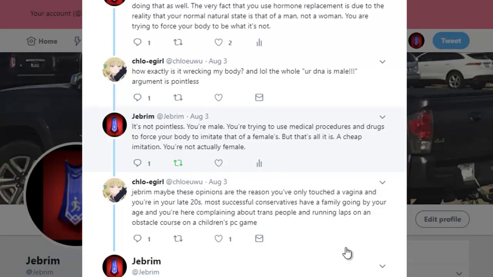Open dropdown on chlo-egirl's "jebrim maybe" tweet

[382, 182]
